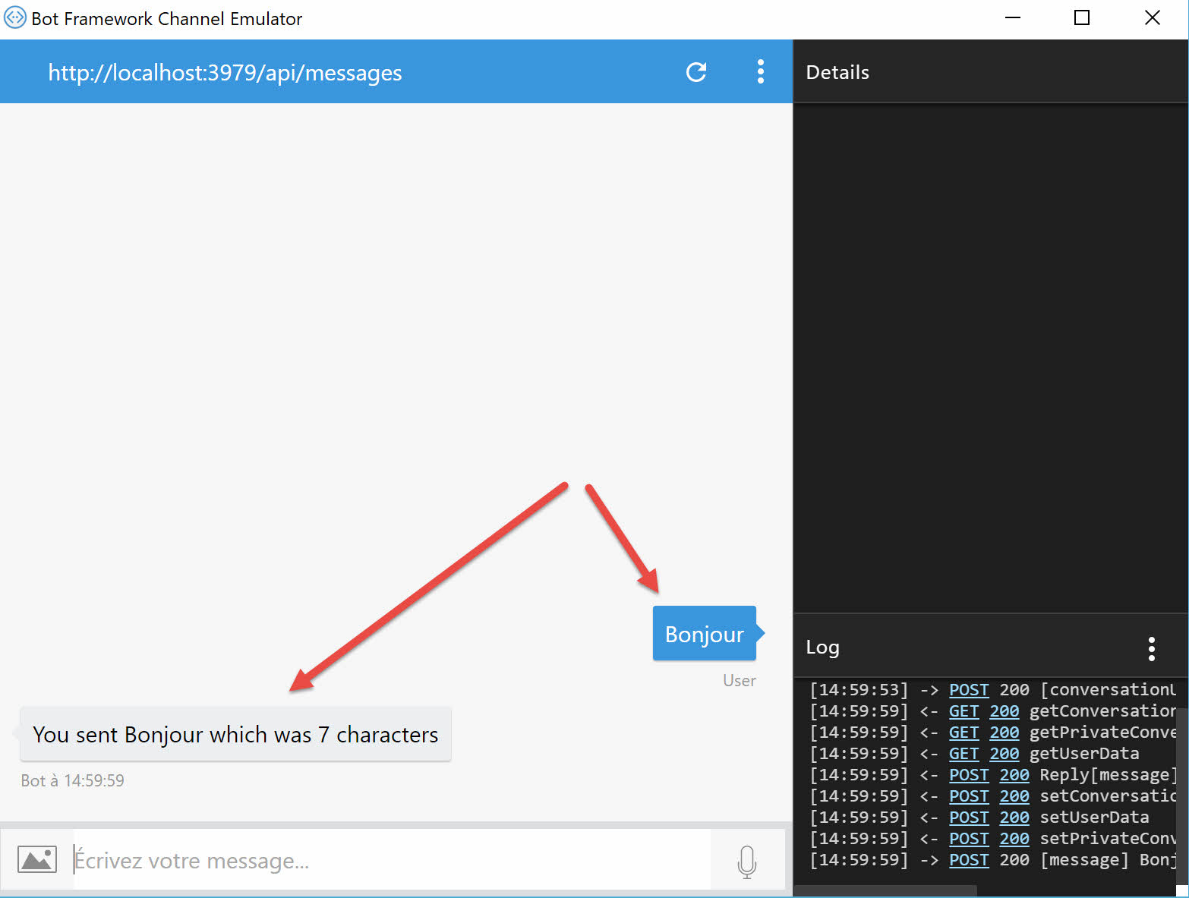Click inside the Écrivez votre message input field

pos(304,860)
